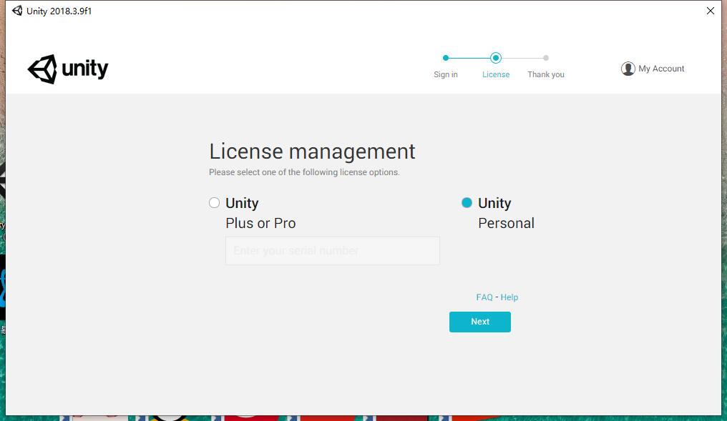Viewport: 727px width, 421px height.
Task: Click the Unity logo in the header
Action: (x=68, y=69)
